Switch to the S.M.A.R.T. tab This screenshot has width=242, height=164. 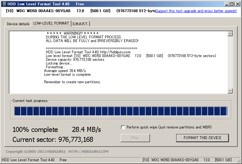(x=80, y=24)
